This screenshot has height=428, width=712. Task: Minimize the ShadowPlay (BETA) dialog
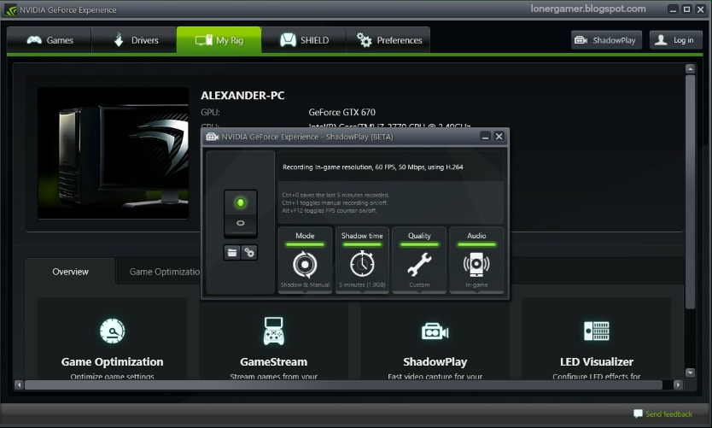[485, 137]
